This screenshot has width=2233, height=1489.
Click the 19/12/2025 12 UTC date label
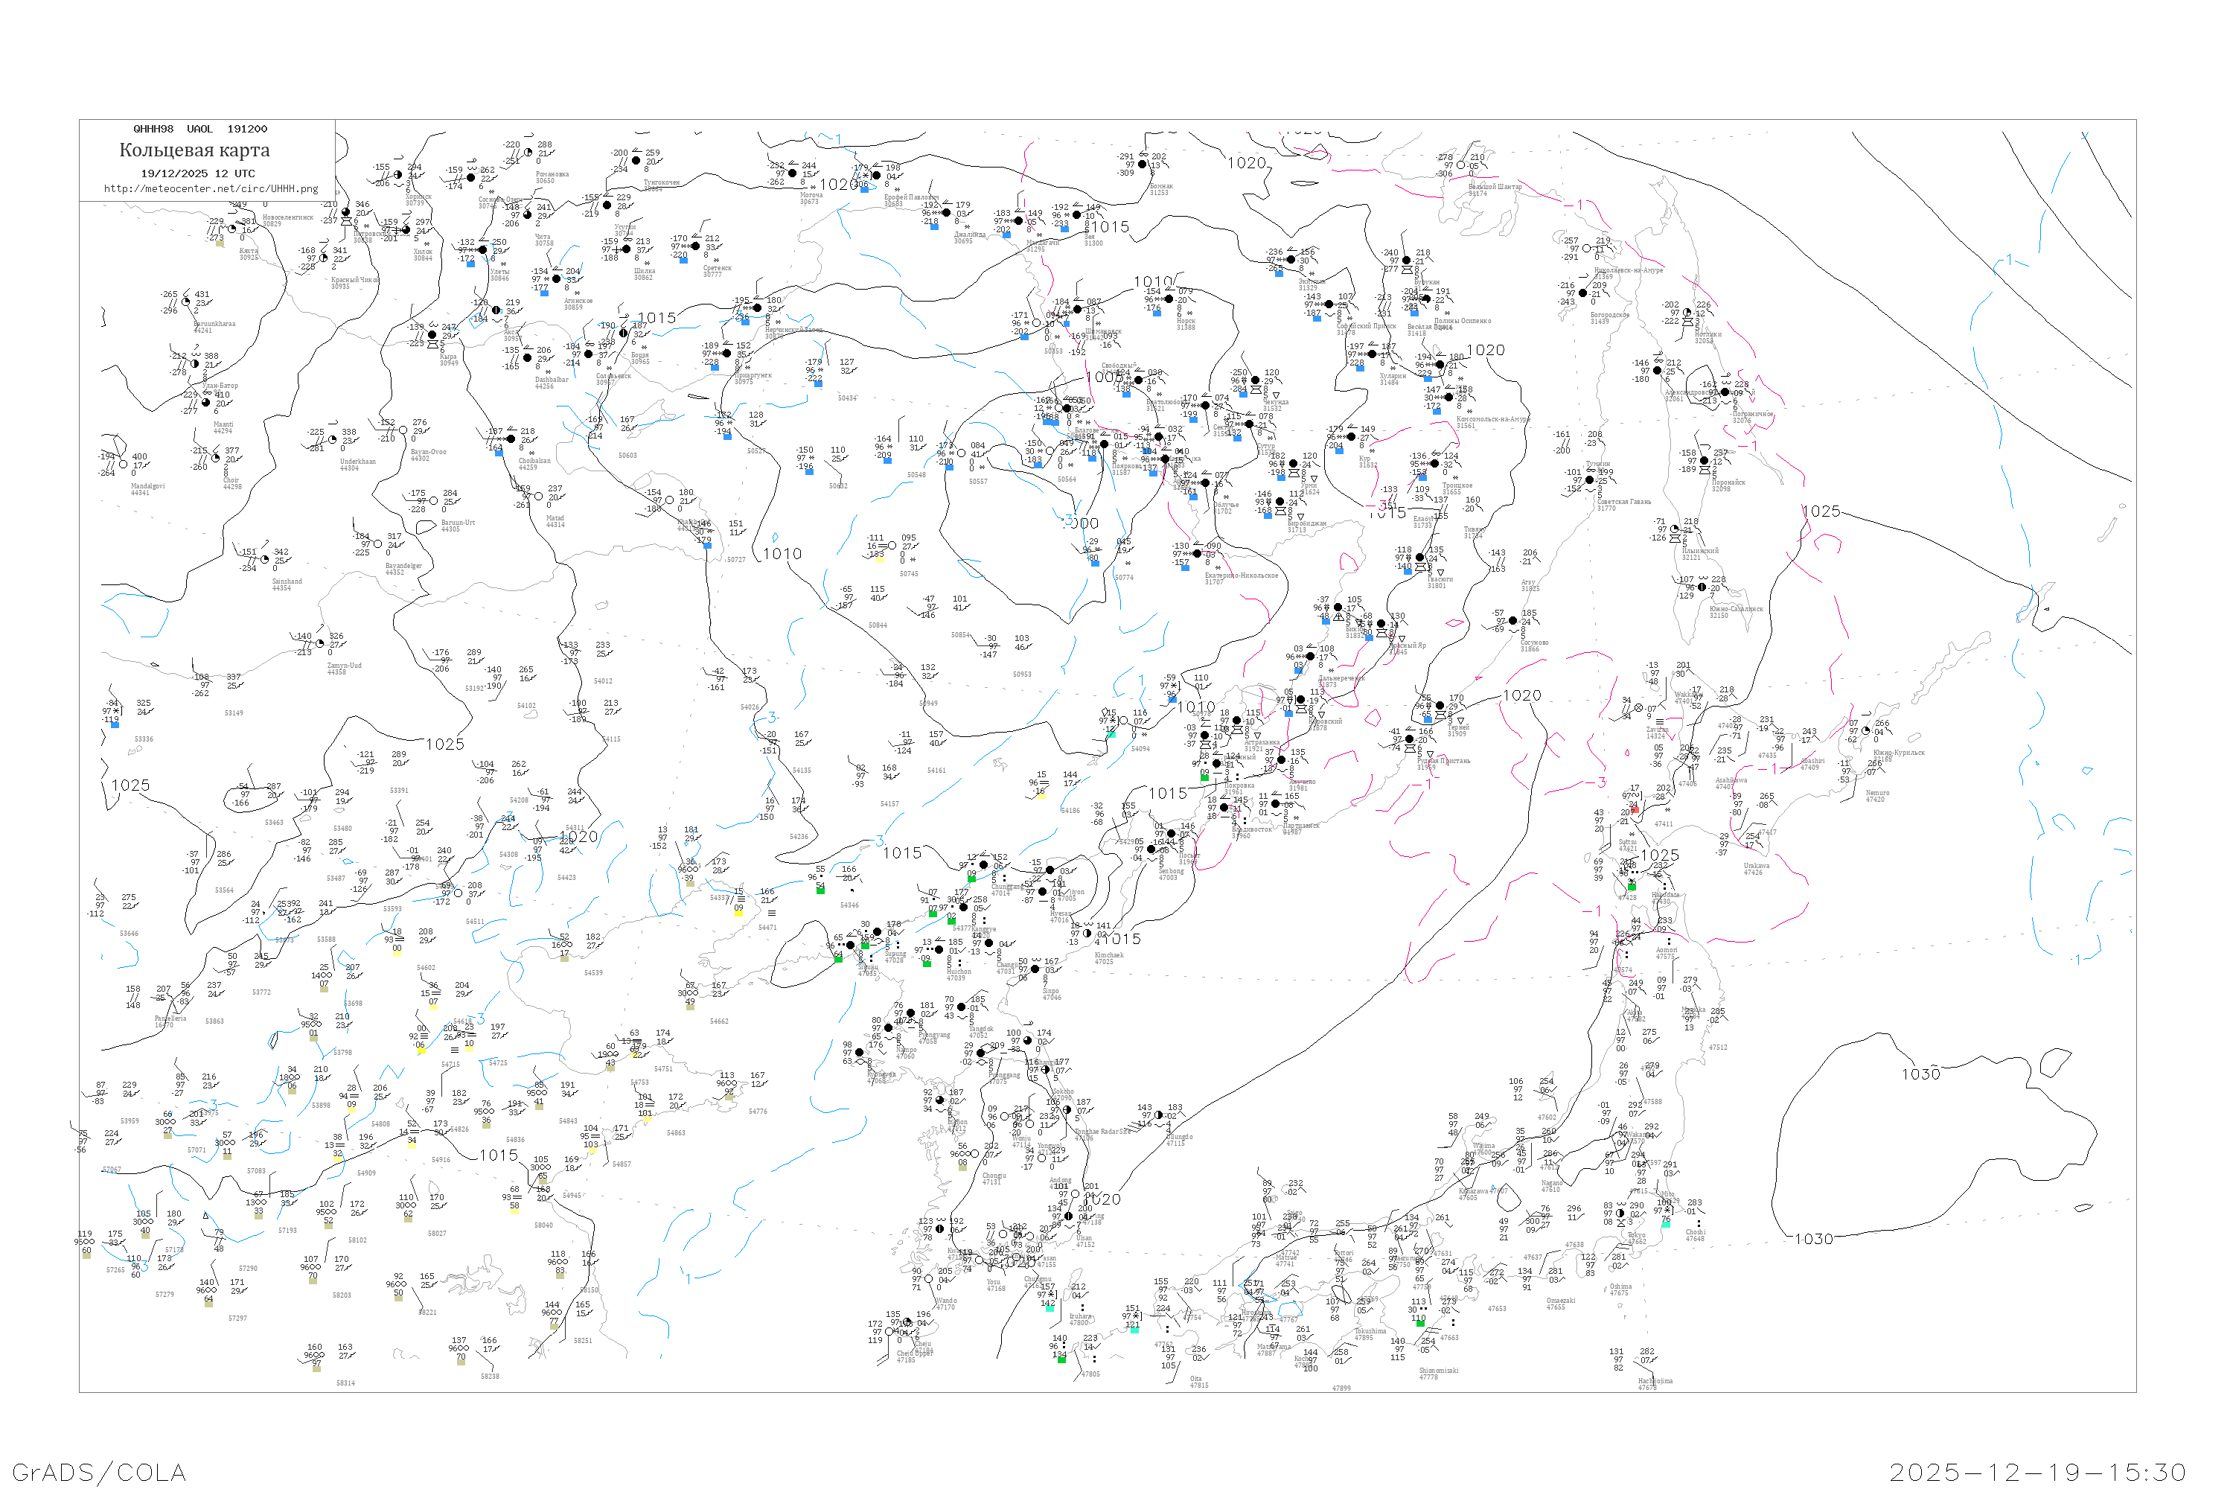coord(197,173)
